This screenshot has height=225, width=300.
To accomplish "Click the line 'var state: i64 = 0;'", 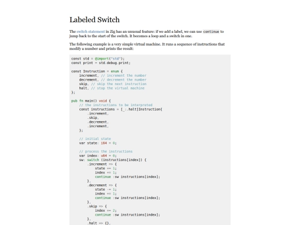I will pos(98,143).
